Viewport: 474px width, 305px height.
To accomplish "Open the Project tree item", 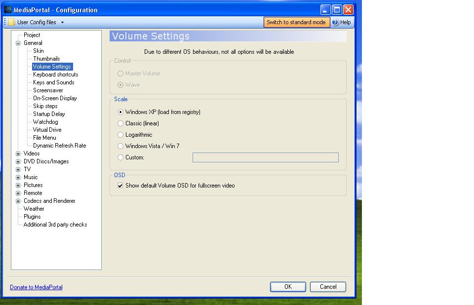I will coord(32,35).
